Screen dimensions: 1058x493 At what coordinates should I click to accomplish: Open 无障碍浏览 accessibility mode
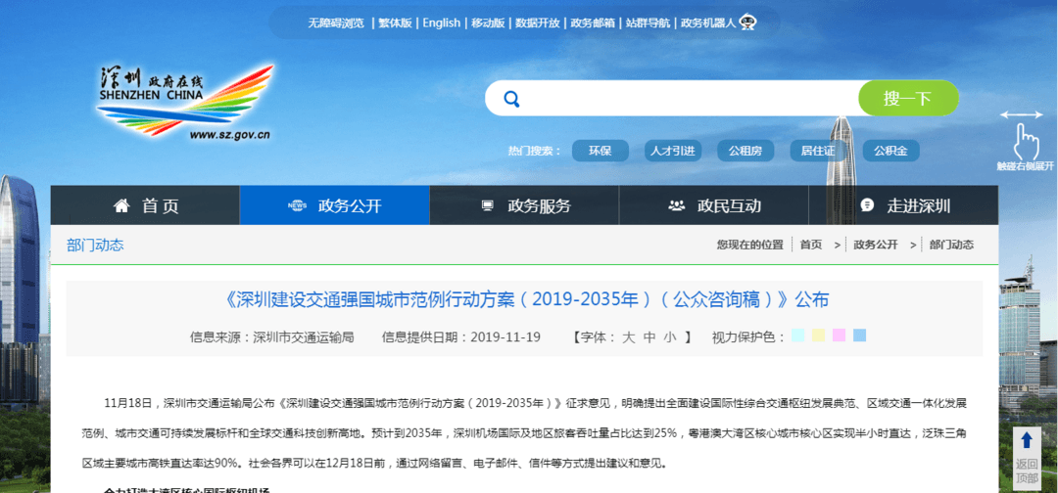[335, 22]
